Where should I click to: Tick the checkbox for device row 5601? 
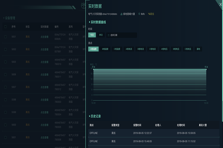coord(5,137)
